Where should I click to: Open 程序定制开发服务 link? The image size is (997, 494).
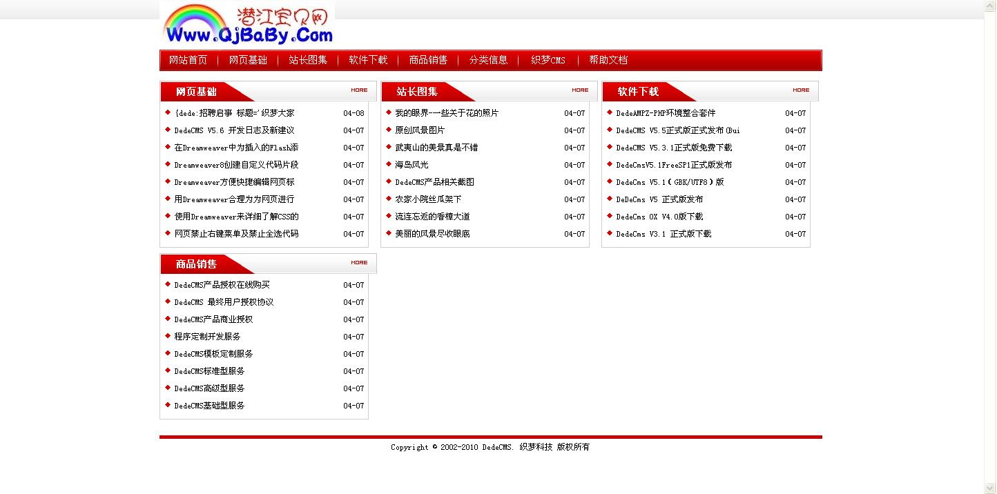point(207,337)
